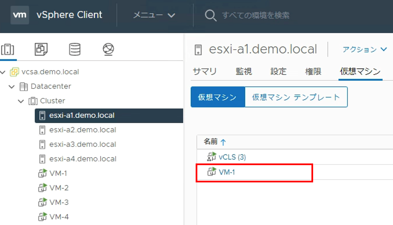This screenshot has height=225, width=393.
Task: Click host icon beside esxi-a1.demo.local page title
Action: [198, 50]
